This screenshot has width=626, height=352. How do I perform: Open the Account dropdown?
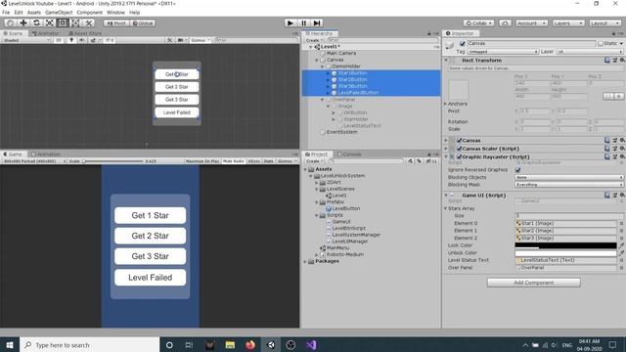click(x=531, y=23)
